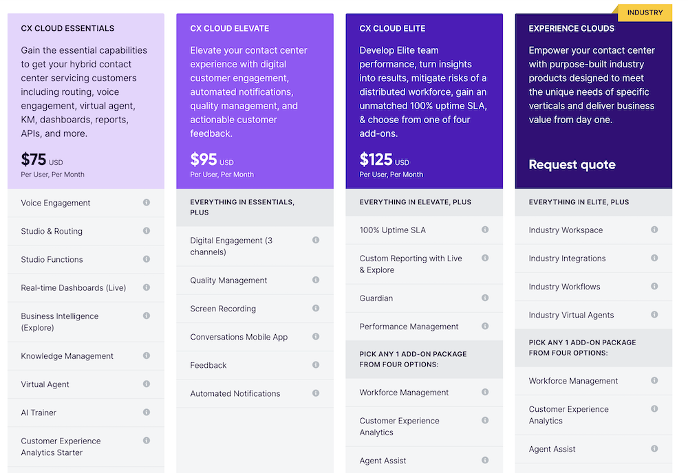Open Industry Virtual Agents info icon
This screenshot has width=688, height=473.
(x=655, y=315)
